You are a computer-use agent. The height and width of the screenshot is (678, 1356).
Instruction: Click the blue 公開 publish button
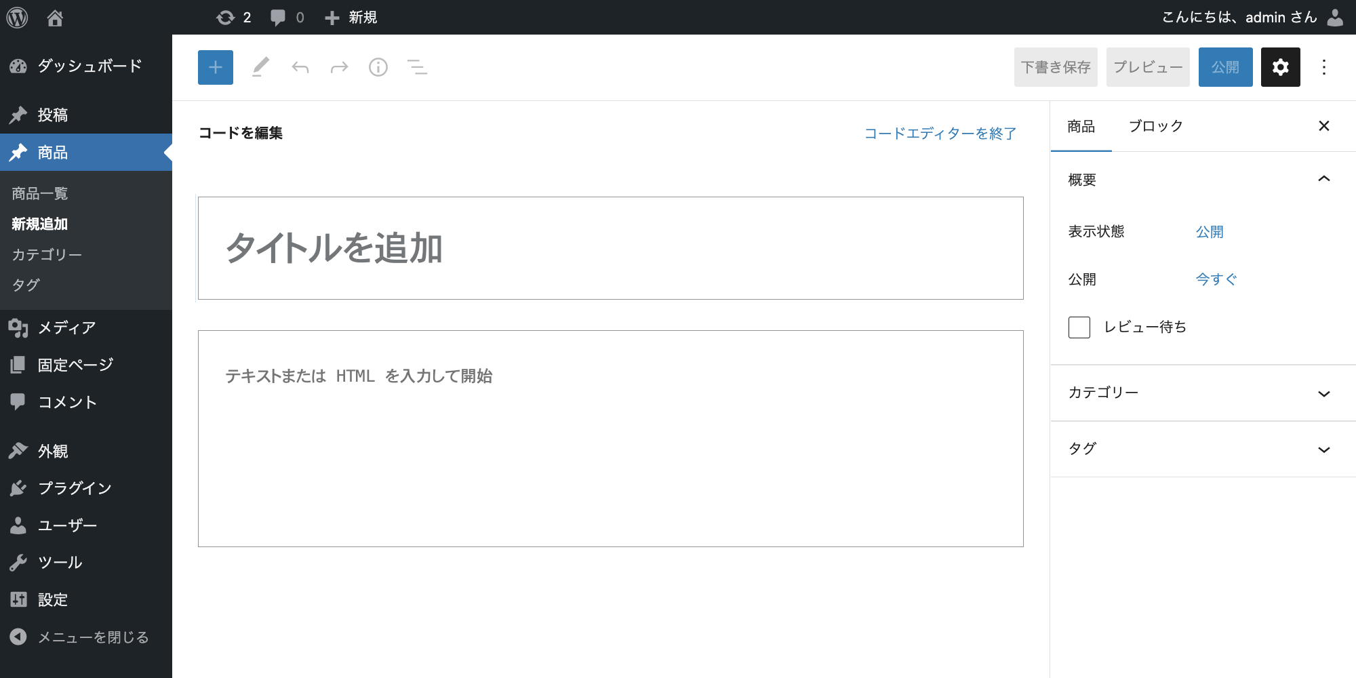(x=1225, y=67)
